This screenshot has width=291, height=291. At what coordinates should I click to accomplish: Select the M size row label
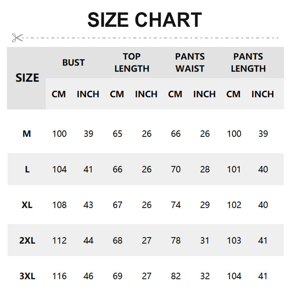27,134
